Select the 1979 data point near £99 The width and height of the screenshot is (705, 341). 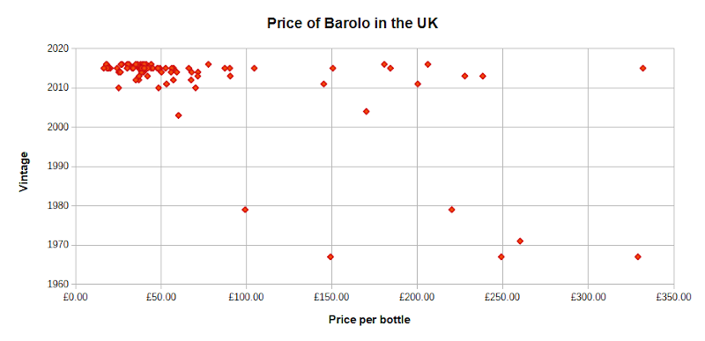pyautogui.click(x=245, y=210)
